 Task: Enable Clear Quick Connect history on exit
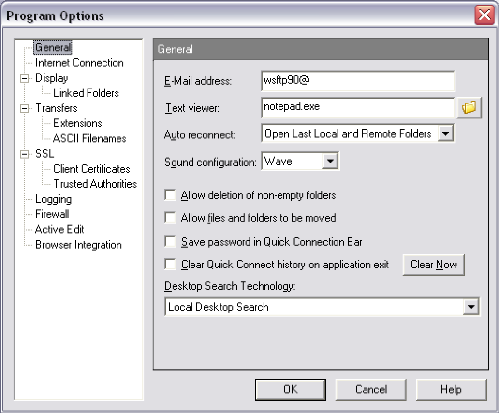click(170, 264)
